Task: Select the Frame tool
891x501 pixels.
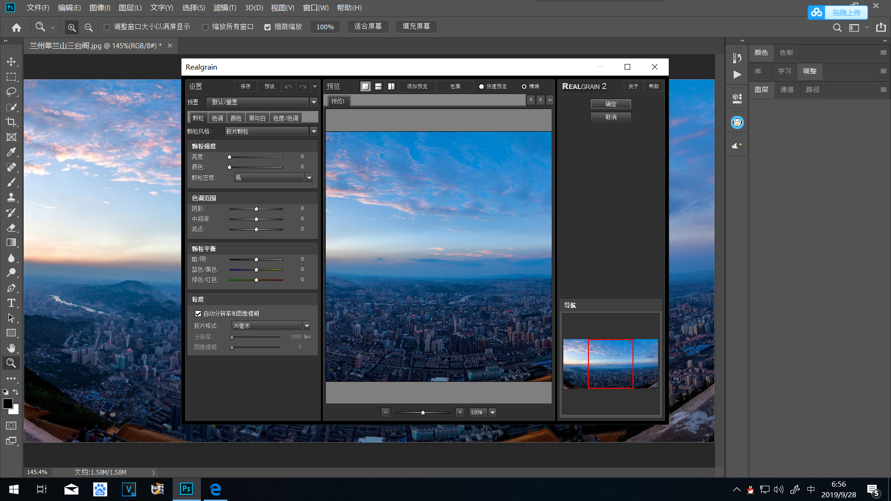Action: point(11,137)
